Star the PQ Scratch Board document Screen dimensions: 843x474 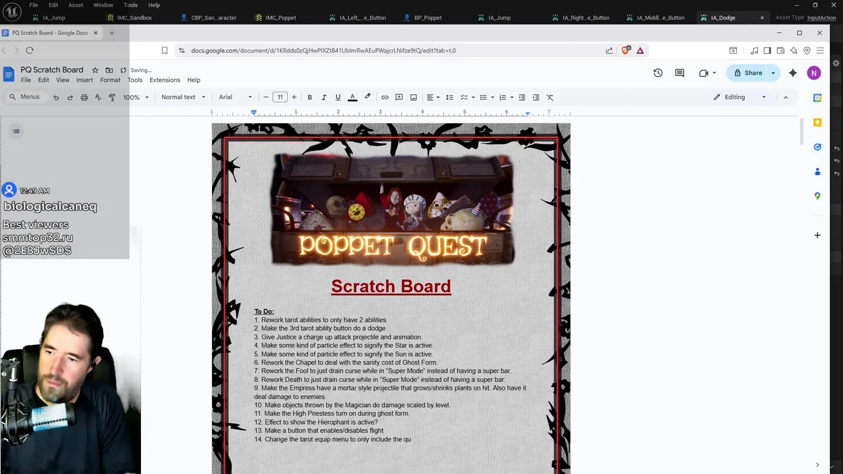tap(95, 70)
